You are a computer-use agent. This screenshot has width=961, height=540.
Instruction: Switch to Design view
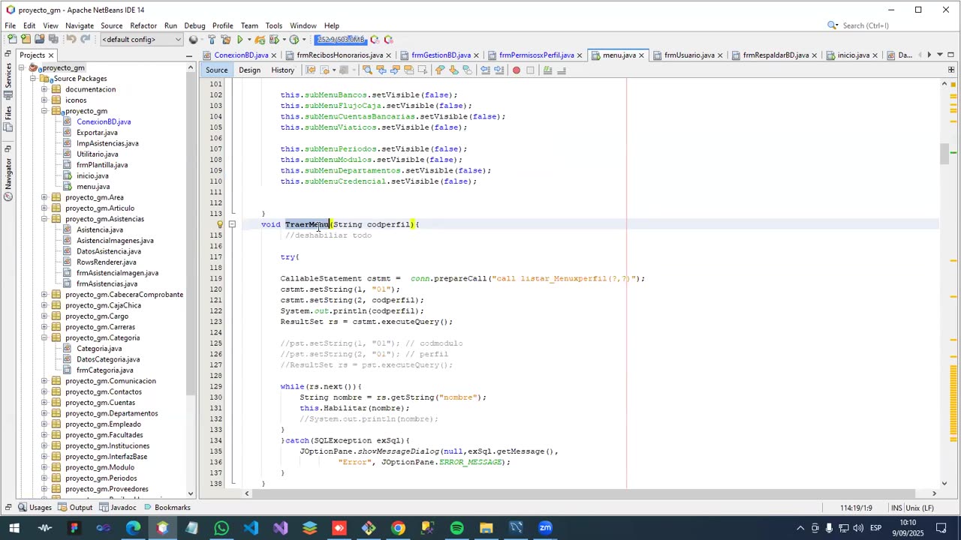coord(249,70)
